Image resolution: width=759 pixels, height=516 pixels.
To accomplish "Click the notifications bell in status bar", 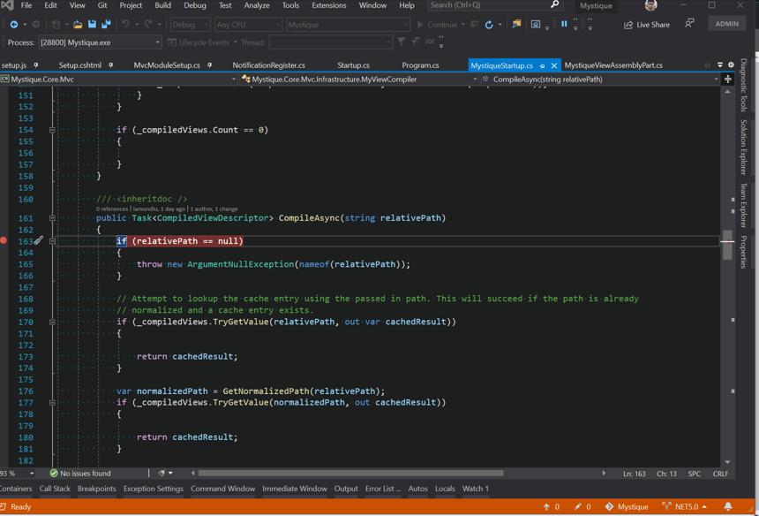I will pos(727,506).
